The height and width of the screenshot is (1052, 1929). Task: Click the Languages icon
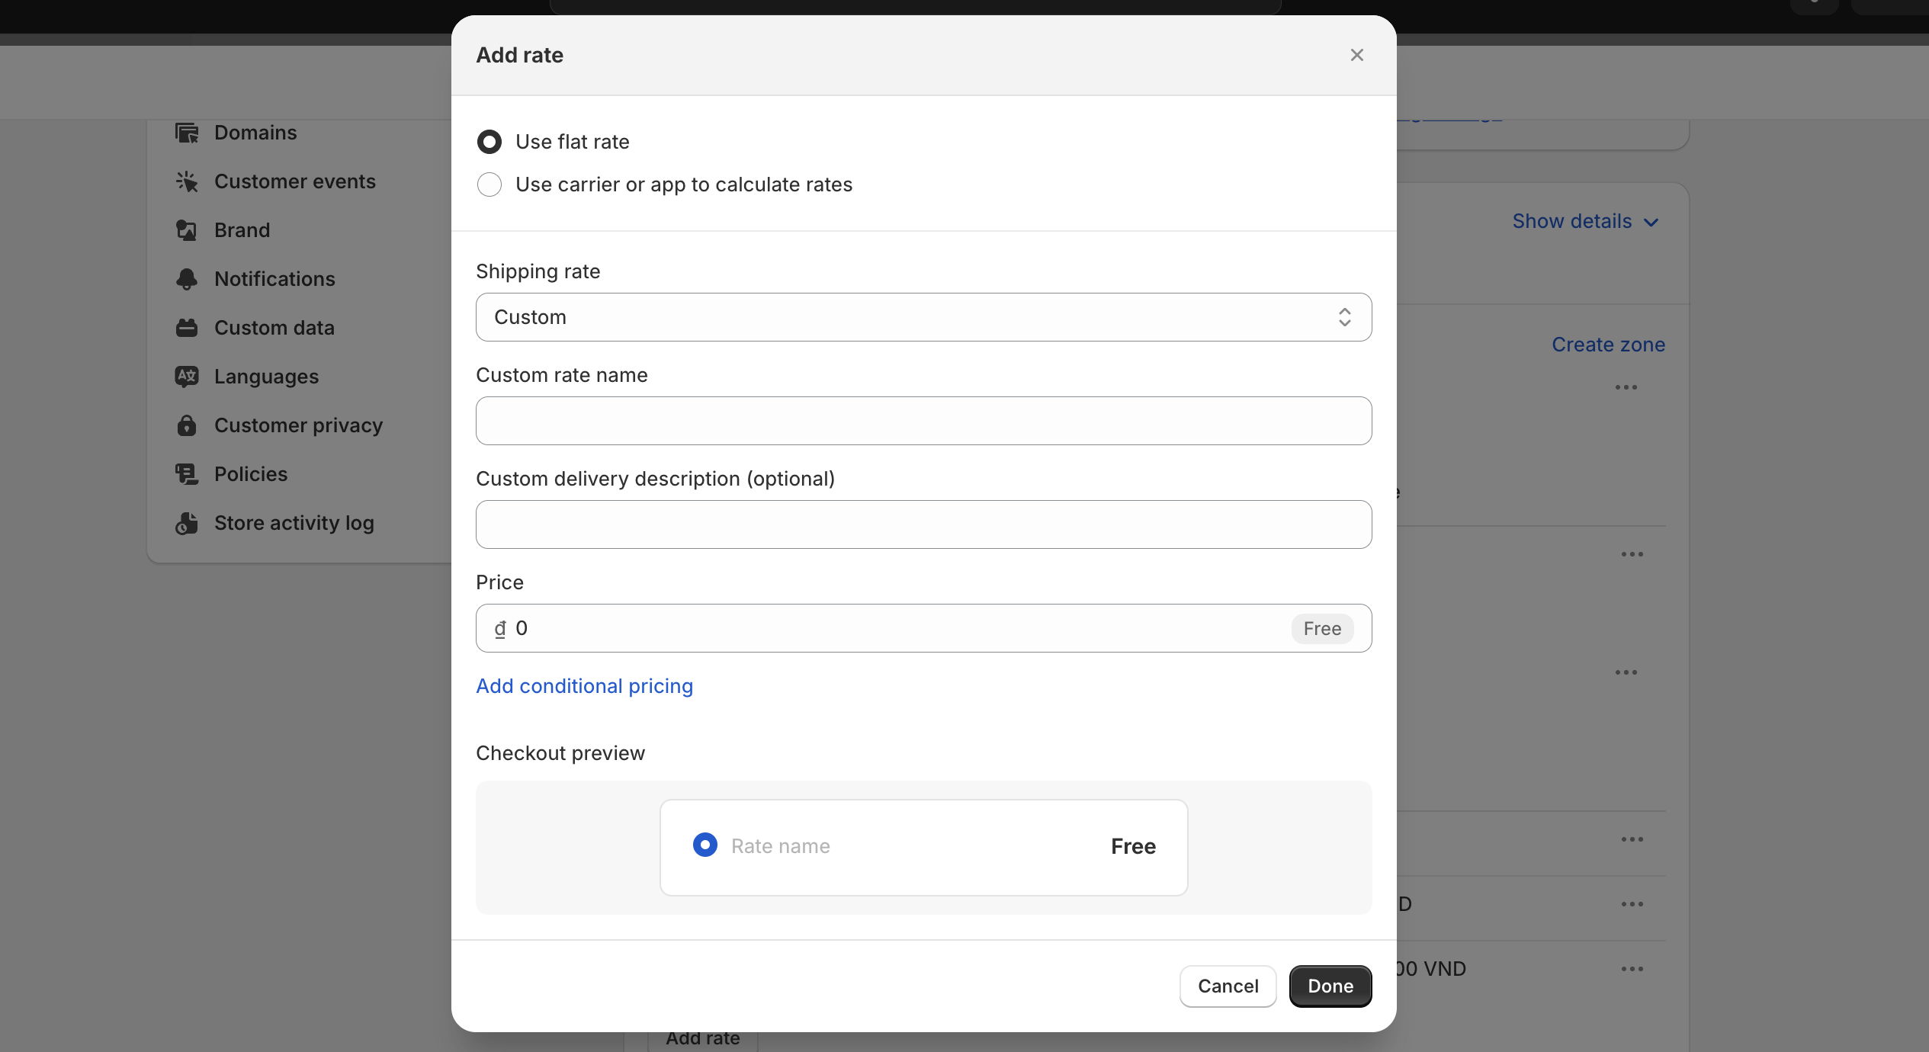click(x=187, y=377)
